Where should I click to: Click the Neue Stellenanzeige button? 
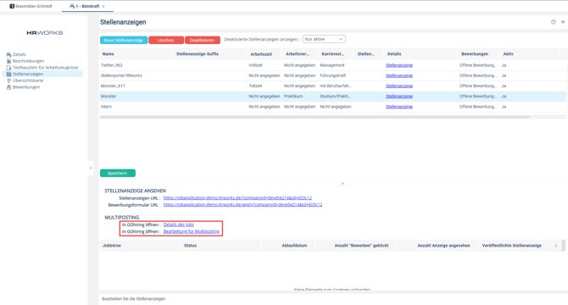(124, 40)
